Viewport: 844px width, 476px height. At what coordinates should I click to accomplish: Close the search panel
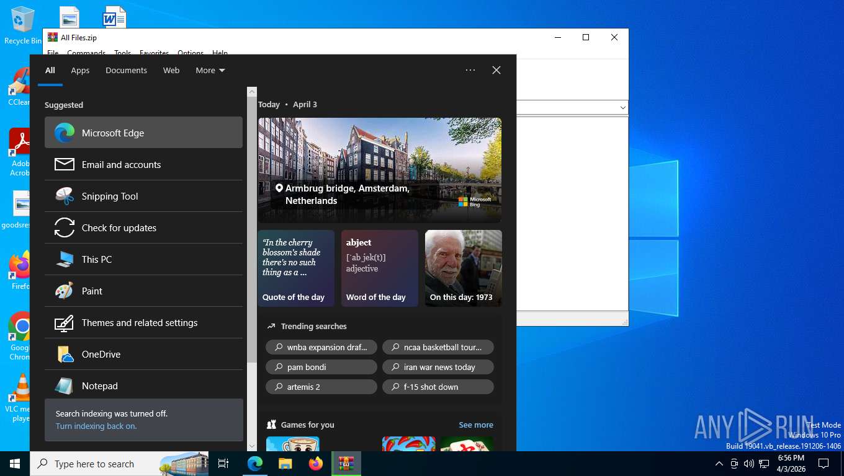(x=496, y=70)
